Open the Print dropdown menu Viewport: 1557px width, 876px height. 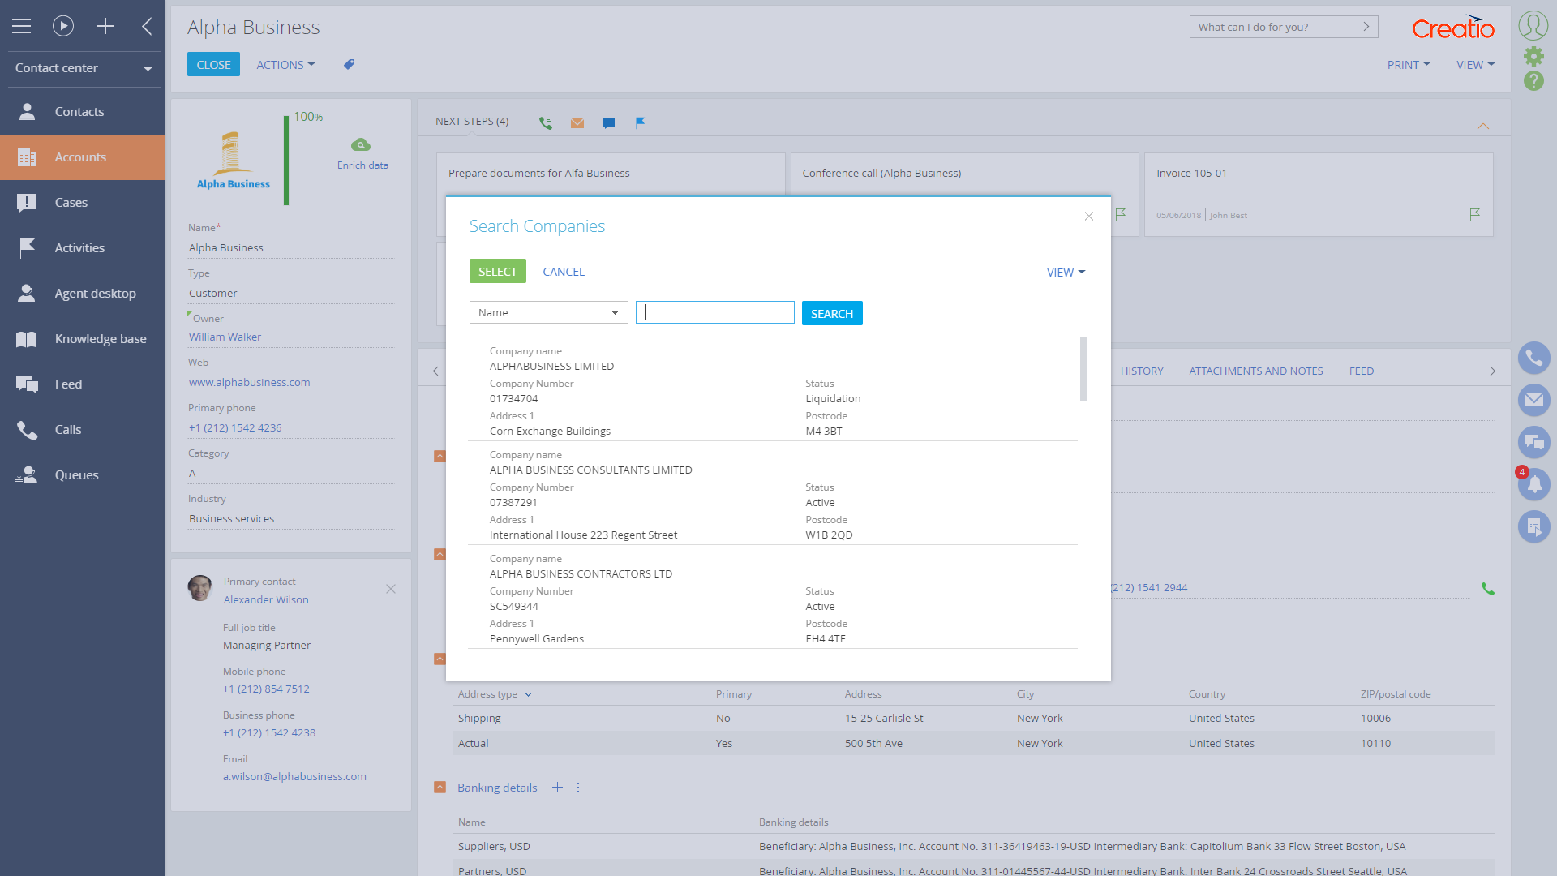point(1409,65)
